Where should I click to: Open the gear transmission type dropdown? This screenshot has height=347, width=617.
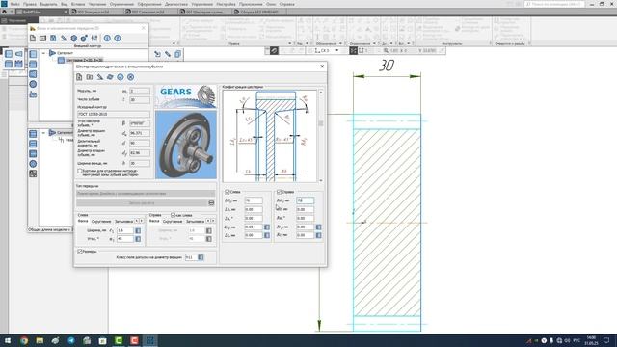[x=146, y=194]
